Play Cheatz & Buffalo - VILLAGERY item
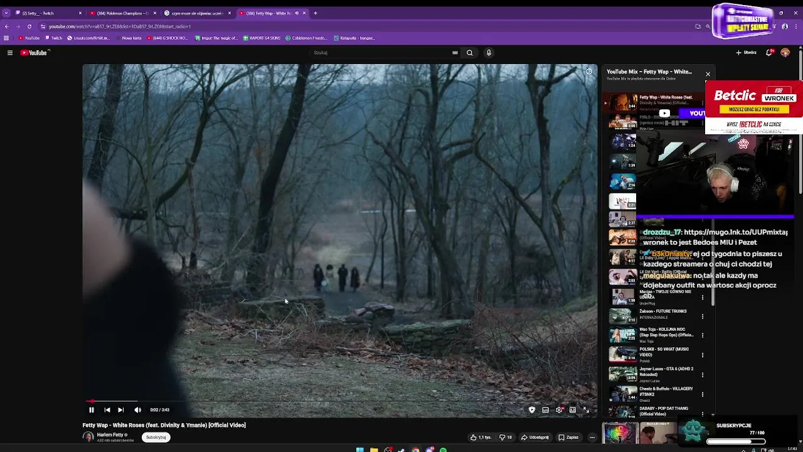This screenshot has height=452, width=803. click(x=654, y=394)
